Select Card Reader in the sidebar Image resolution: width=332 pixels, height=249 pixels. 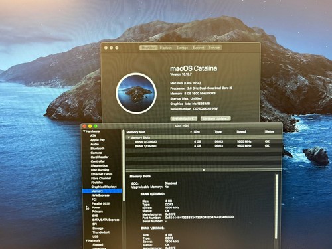point(100,157)
